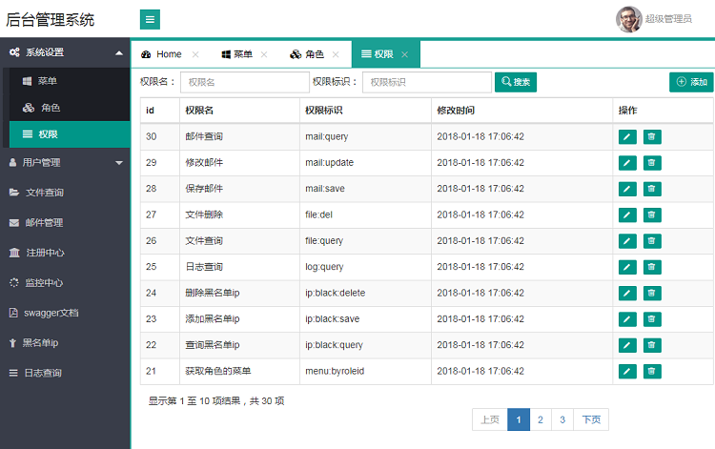The height and width of the screenshot is (449, 715).
Task: Open 角色 in the sidebar
Action: 70,108
